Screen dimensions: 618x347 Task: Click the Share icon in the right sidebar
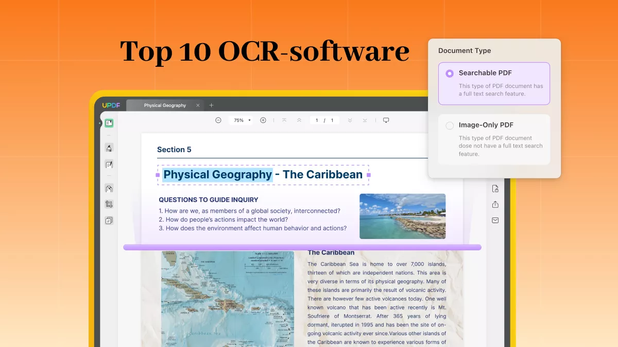[495, 204]
